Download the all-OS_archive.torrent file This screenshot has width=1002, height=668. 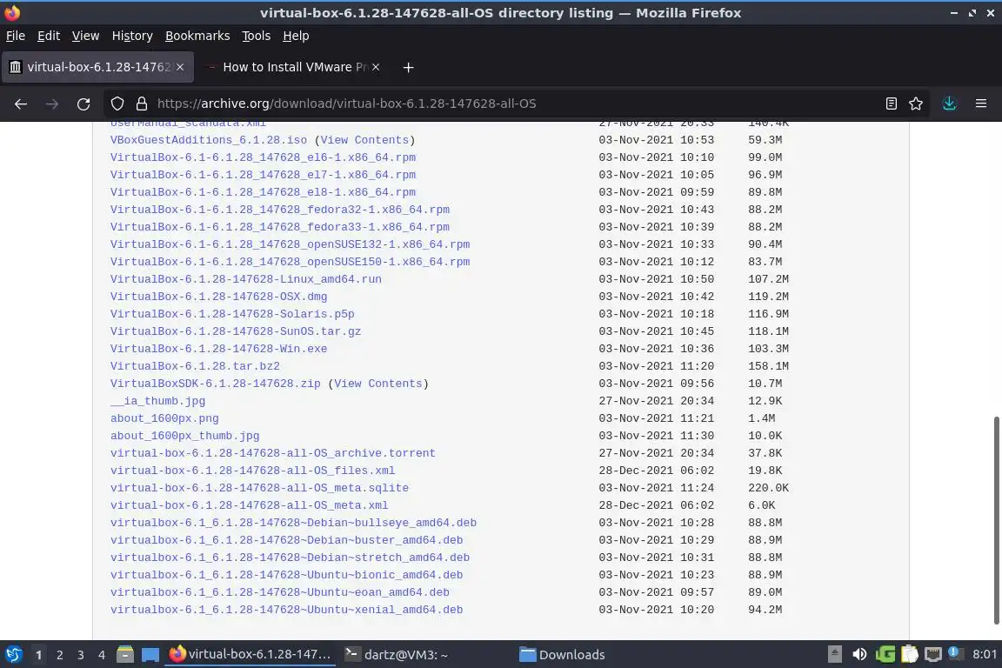[273, 453]
